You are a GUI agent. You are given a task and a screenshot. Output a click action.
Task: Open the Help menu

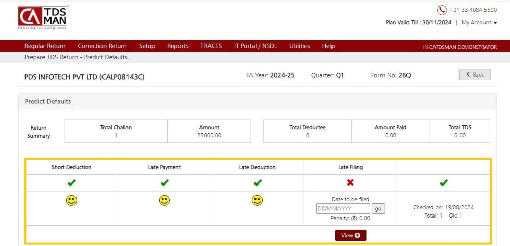click(328, 46)
